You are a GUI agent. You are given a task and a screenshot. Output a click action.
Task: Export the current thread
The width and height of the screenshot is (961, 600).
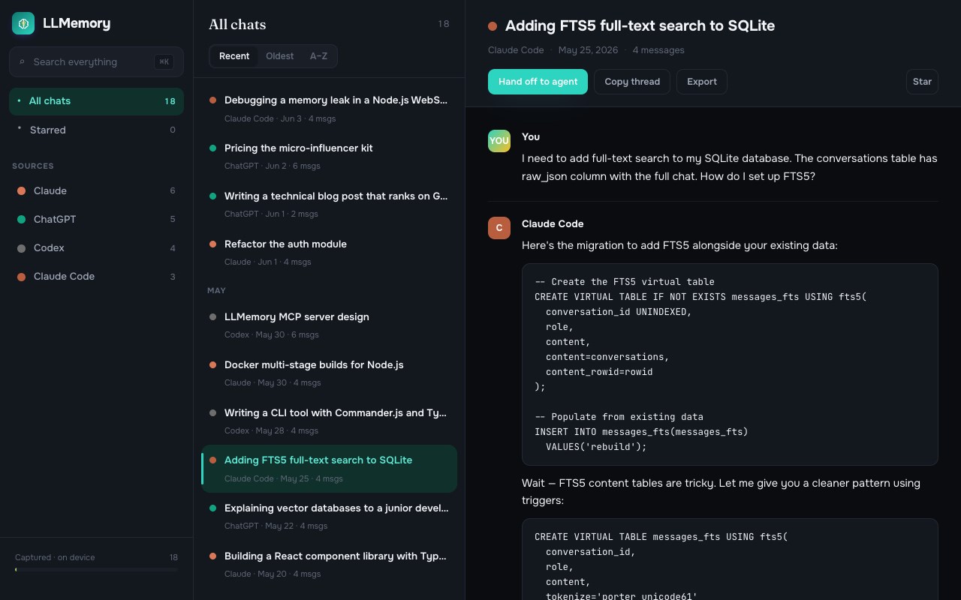pyautogui.click(x=702, y=82)
